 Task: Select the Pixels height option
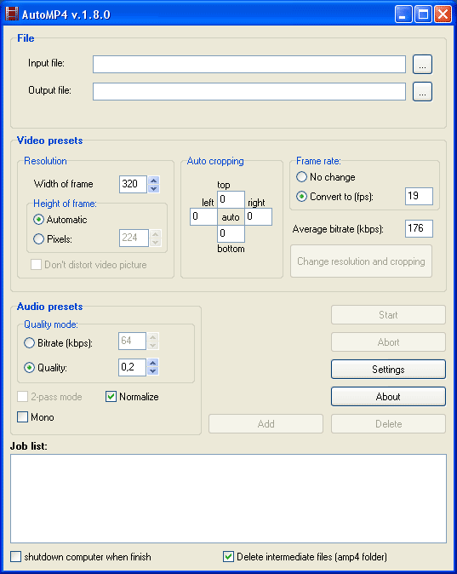[38, 239]
